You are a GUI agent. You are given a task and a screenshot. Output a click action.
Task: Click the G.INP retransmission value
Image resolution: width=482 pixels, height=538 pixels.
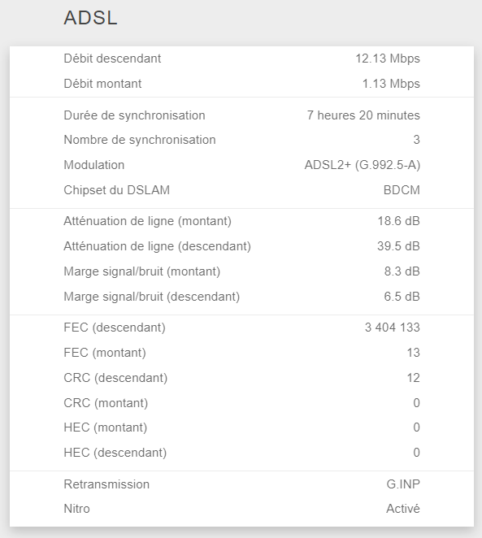403,484
